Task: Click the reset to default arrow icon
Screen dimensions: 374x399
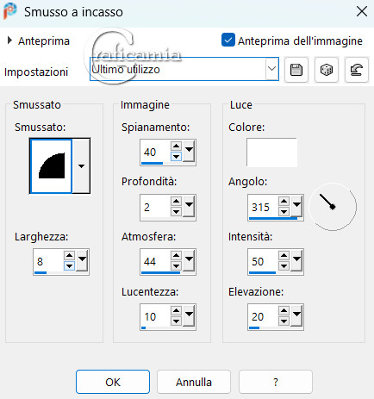Action: [357, 70]
